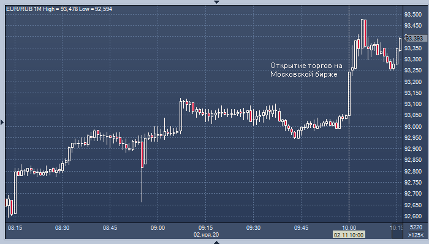Screen dimensions: 429x244
Task: Click the 5220 counter value
Action: pos(416,227)
